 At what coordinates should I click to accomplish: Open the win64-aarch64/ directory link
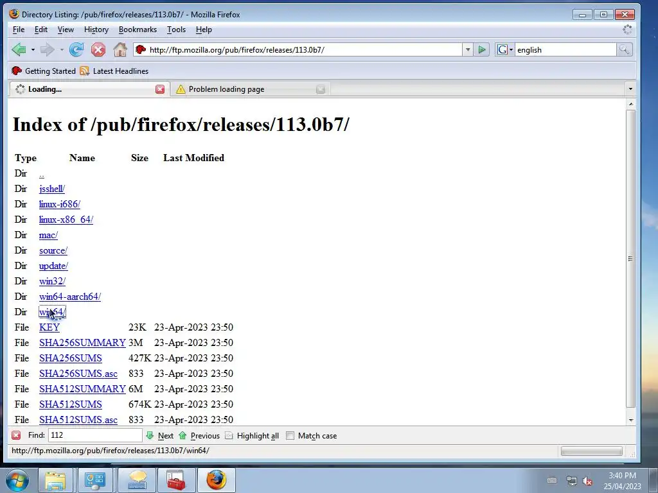(69, 297)
